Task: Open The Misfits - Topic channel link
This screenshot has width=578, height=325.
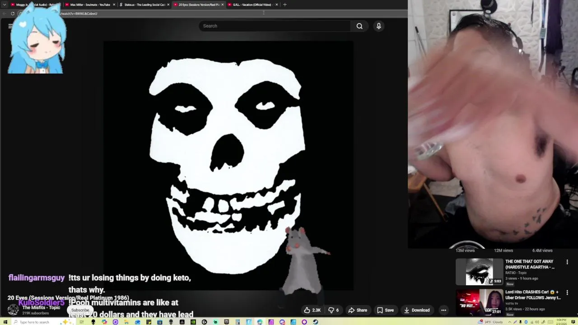Action: [41, 307]
